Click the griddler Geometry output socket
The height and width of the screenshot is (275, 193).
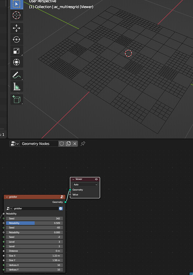coord(65,202)
